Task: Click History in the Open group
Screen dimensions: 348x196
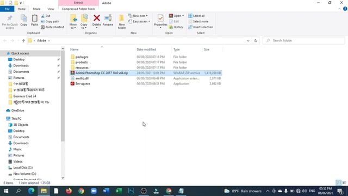Action: click(176, 27)
